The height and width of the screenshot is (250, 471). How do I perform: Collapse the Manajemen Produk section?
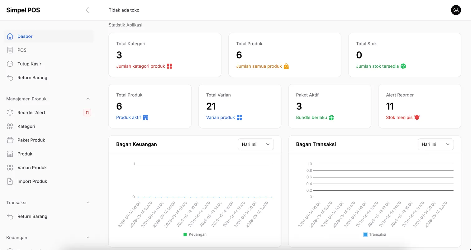[88, 99]
